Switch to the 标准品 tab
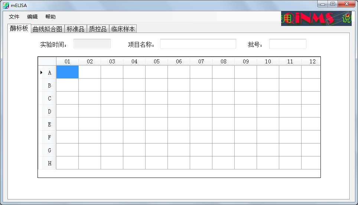 pos(75,29)
